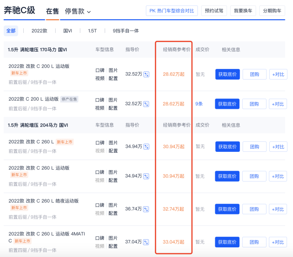The width and height of the screenshot is (293, 257).
Task: Click 团购 for 改款 C 200 L 运动版
Action: coord(255,75)
